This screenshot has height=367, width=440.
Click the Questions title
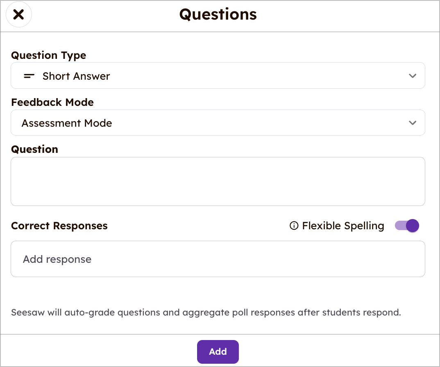218,14
